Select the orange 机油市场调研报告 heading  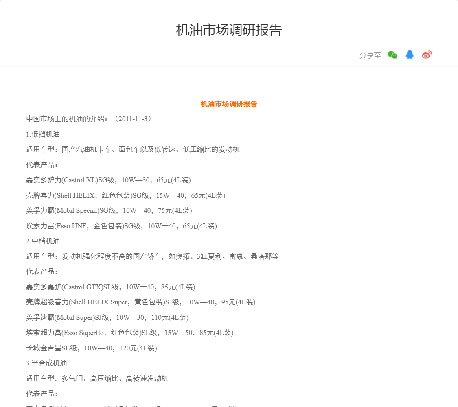click(x=229, y=104)
